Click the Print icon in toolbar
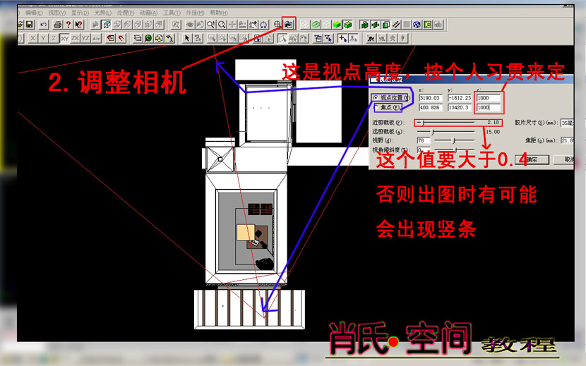 [58, 25]
